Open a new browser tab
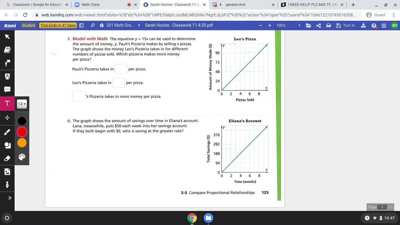 [x=353, y=5]
